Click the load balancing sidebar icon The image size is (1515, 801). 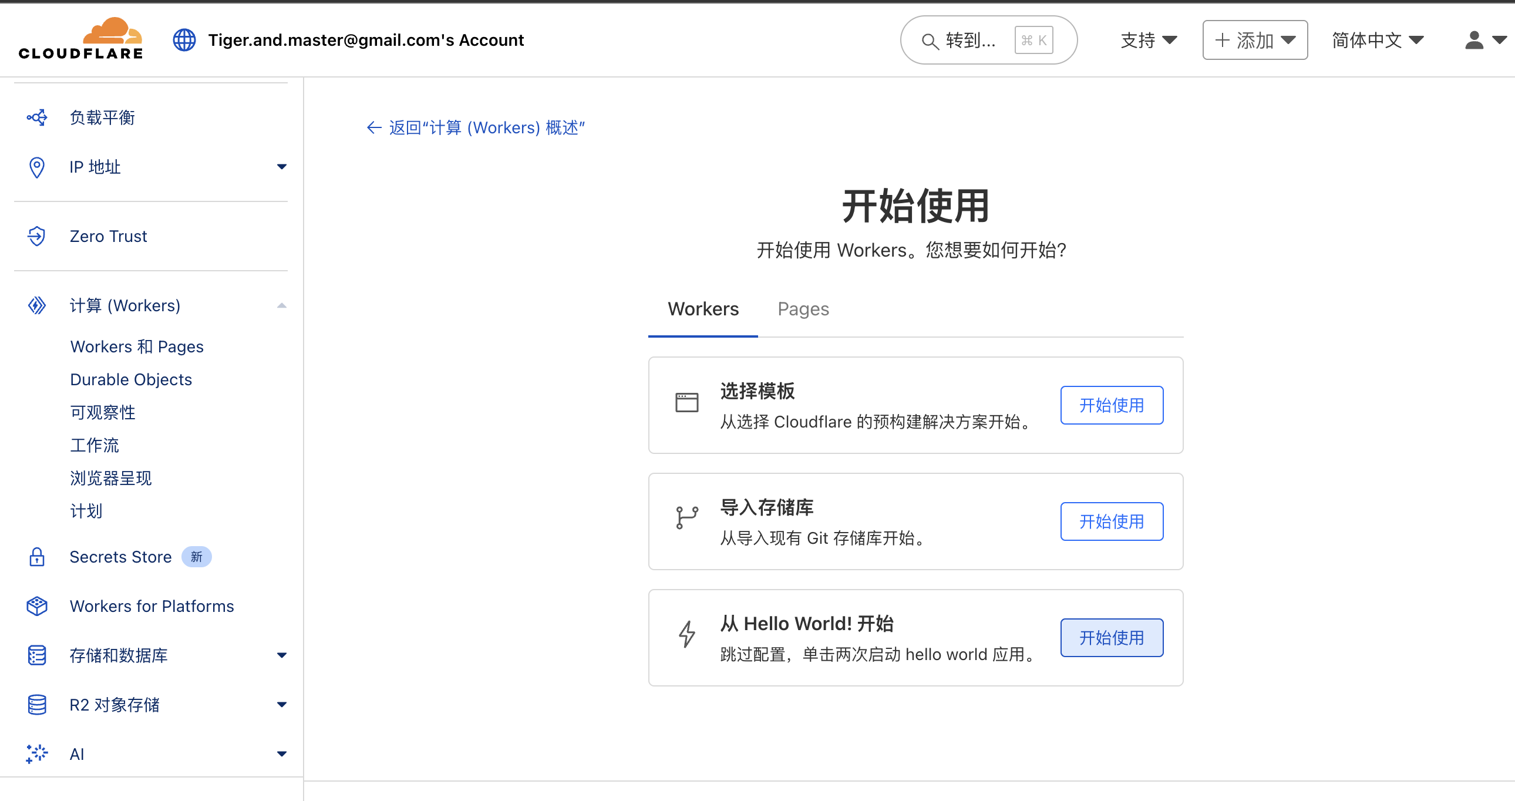(x=36, y=117)
